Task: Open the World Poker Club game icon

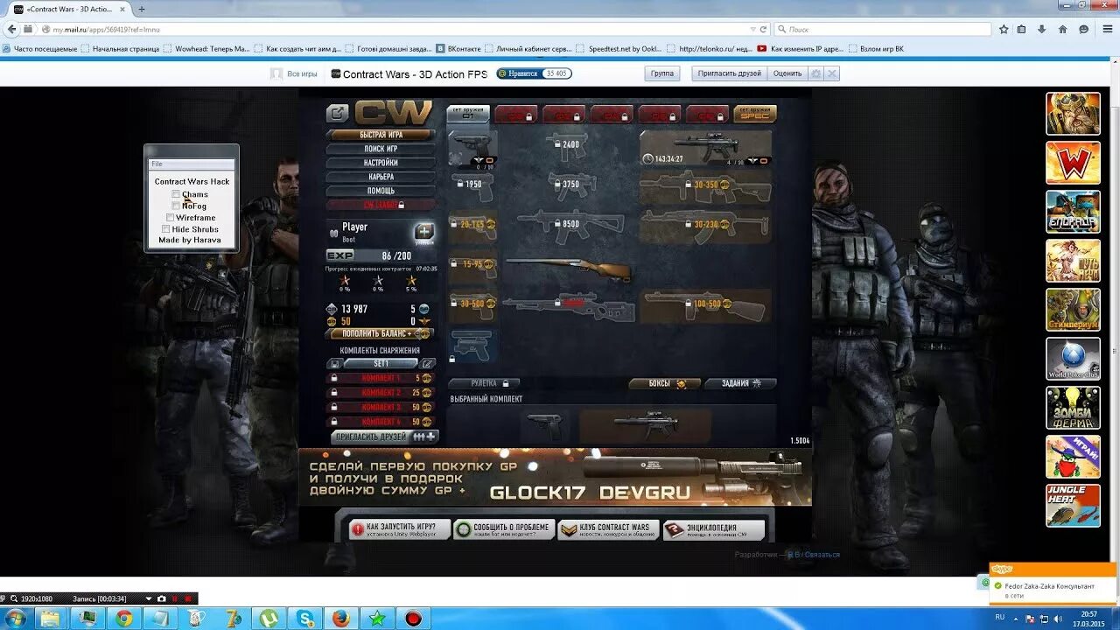Action: tap(1074, 359)
